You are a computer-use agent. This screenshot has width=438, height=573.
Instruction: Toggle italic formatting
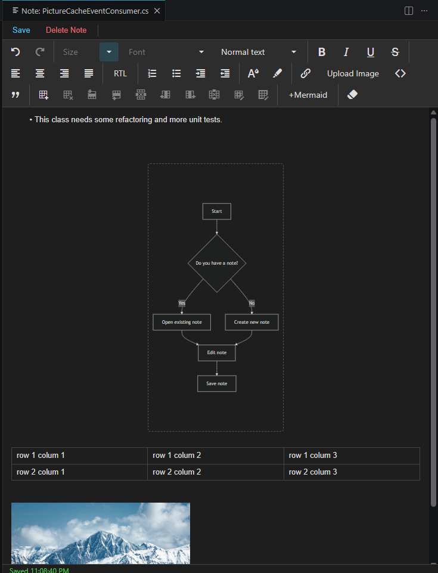pyautogui.click(x=346, y=52)
